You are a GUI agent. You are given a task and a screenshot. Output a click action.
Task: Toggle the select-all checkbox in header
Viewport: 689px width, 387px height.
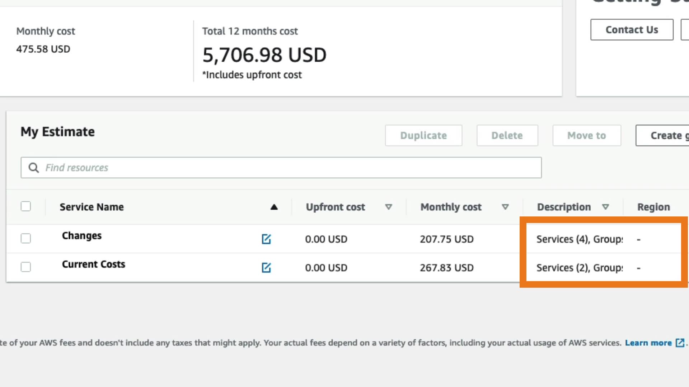tap(26, 206)
